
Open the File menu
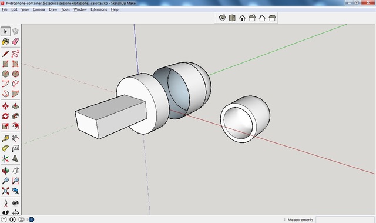pyautogui.click(x=5, y=9)
